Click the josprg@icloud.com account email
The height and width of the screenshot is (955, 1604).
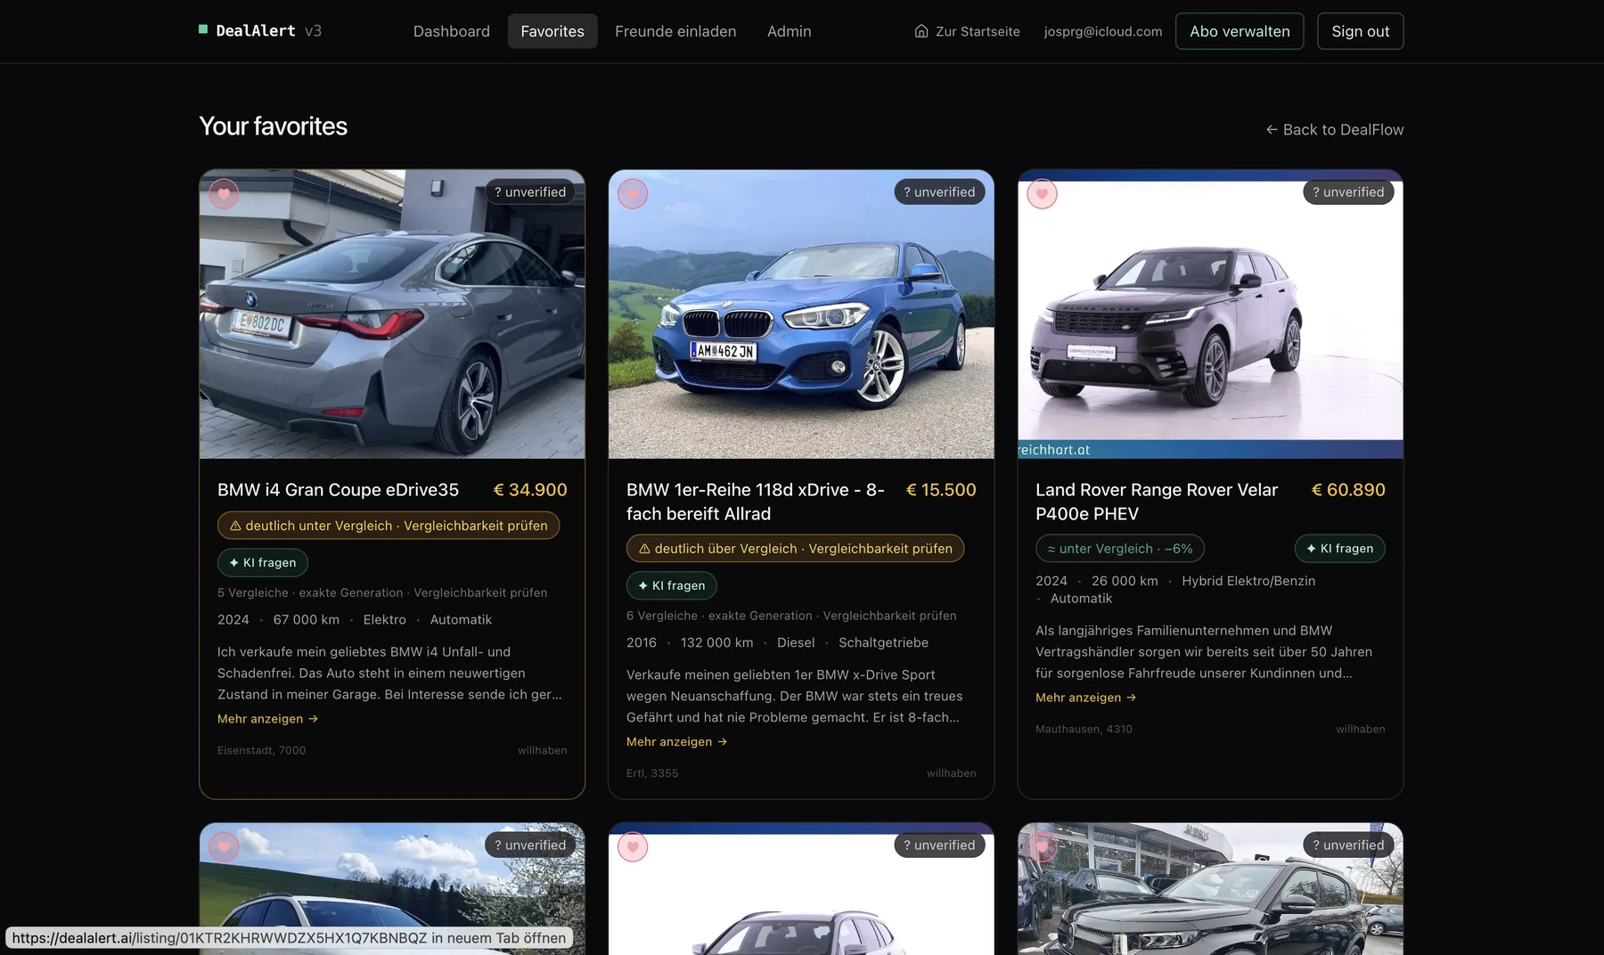pos(1103,31)
